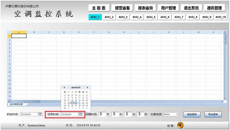Click the 2014年8月 calendar header to change view
Image resolution: width=230 pixels, height=130 pixels.
pyautogui.click(x=76, y=88)
